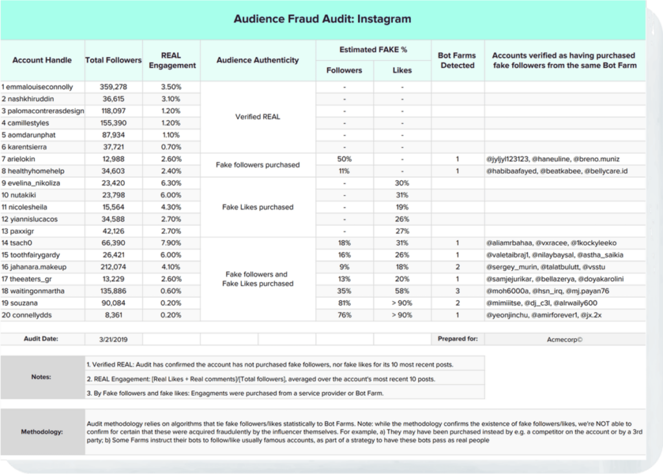Select the cell starting with '@aliamrbahaa'

[565, 243]
